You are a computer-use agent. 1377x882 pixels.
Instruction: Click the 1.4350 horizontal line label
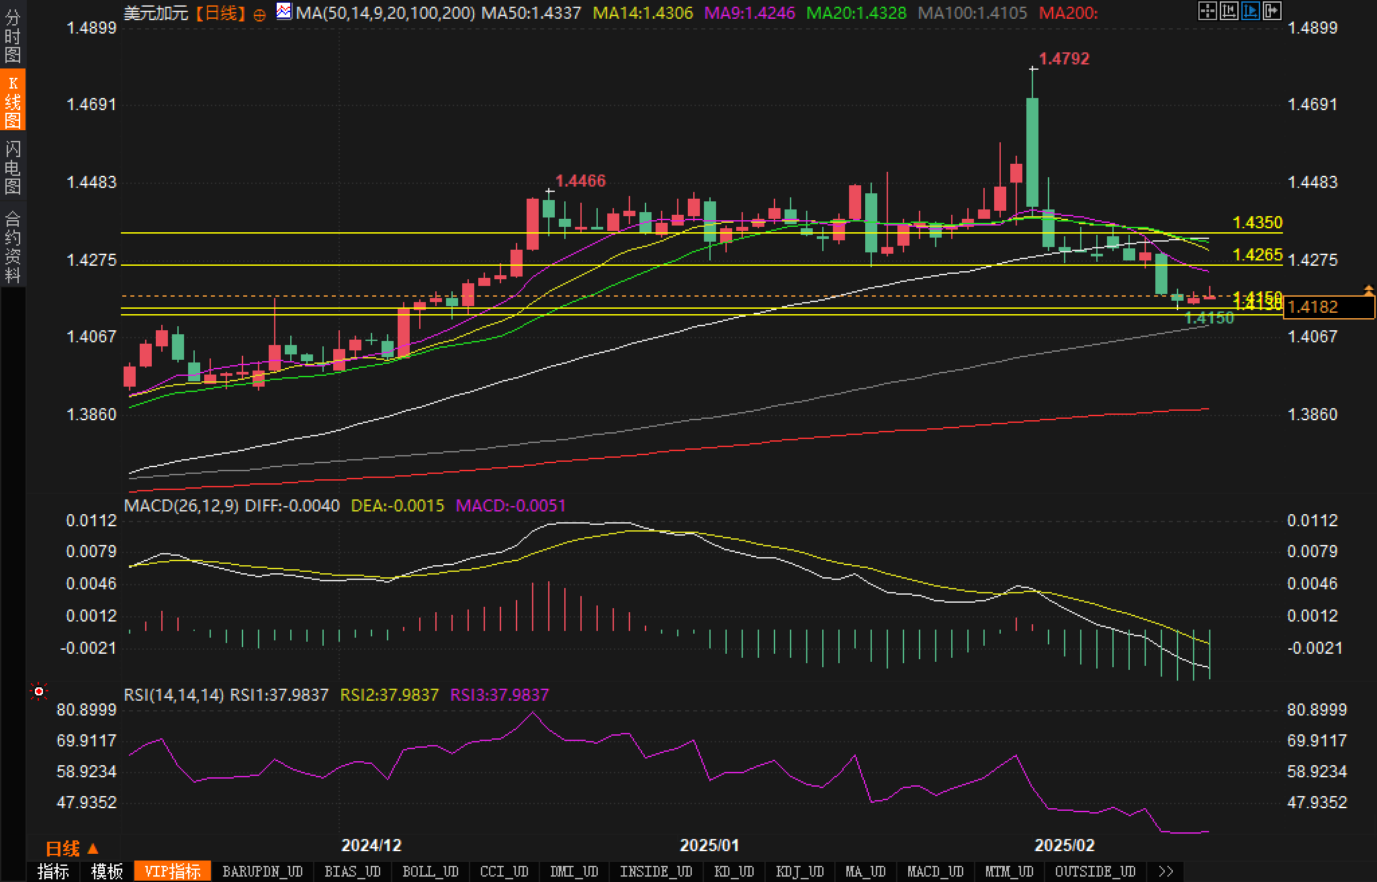pos(1258,222)
